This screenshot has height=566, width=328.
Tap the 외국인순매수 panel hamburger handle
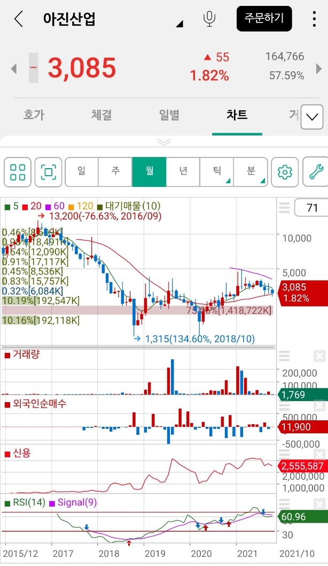[x=284, y=406]
